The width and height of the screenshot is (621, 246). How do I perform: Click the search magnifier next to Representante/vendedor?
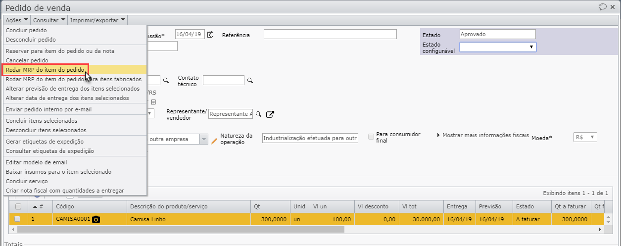tap(258, 114)
